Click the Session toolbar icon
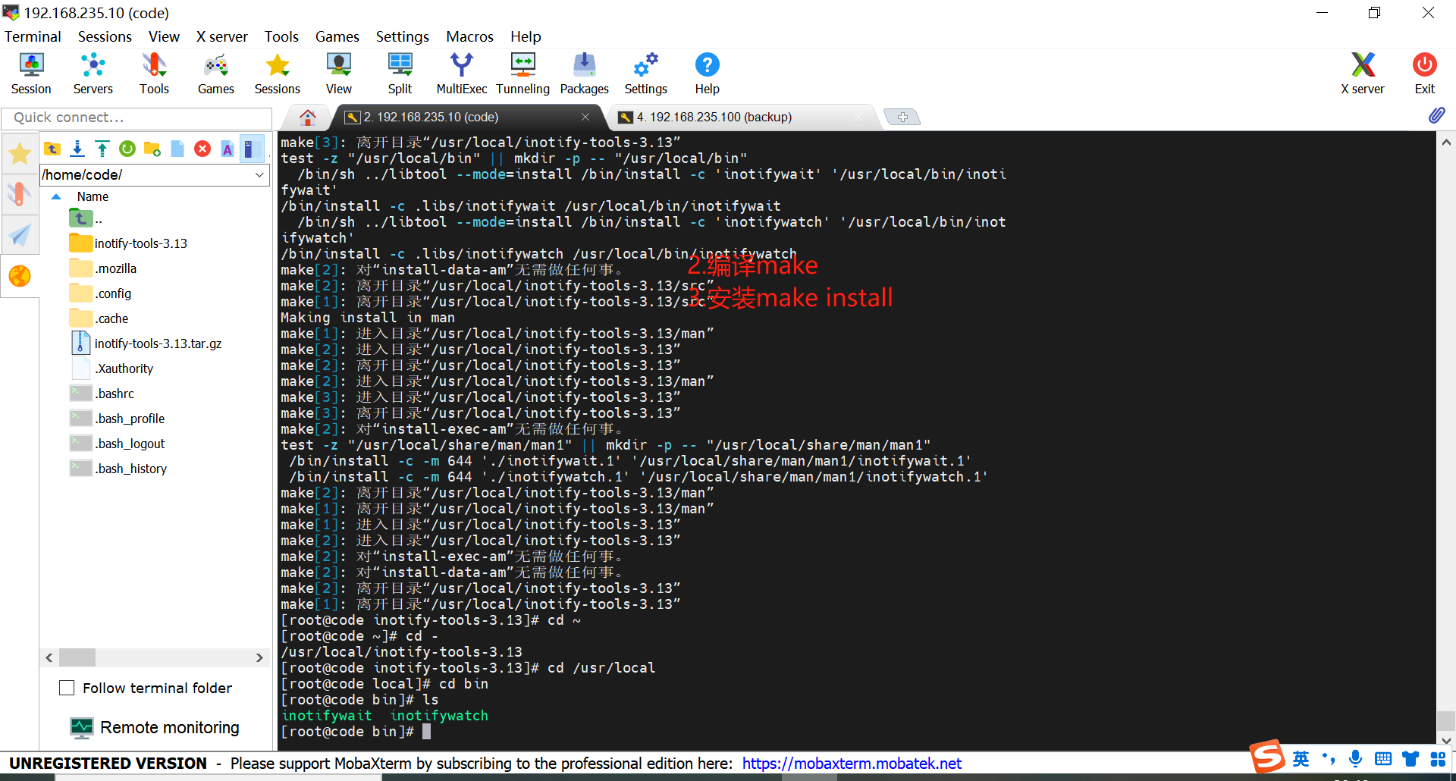The height and width of the screenshot is (781, 1456). (31, 74)
